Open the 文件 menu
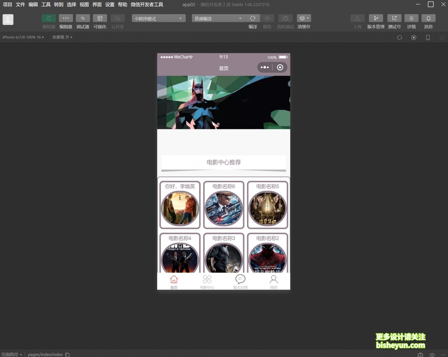Viewport: 448px width, 357px height. (x=20, y=4)
